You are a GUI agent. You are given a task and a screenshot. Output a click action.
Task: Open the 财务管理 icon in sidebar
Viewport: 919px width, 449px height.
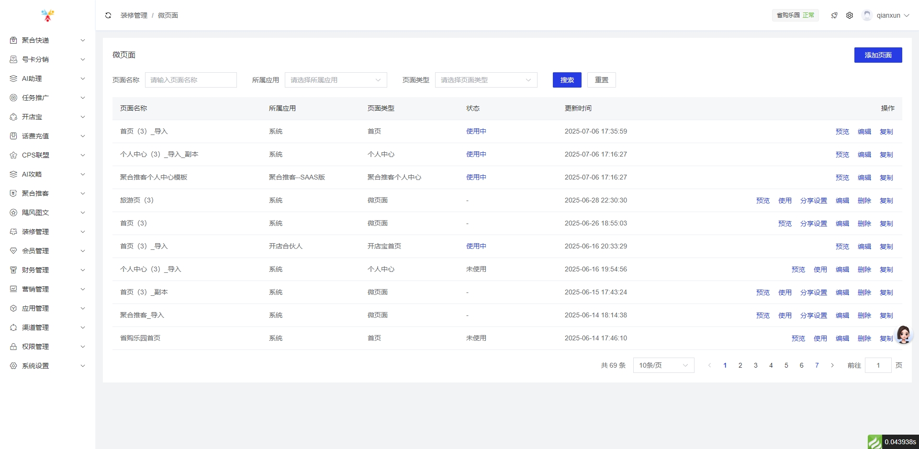[x=13, y=270]
